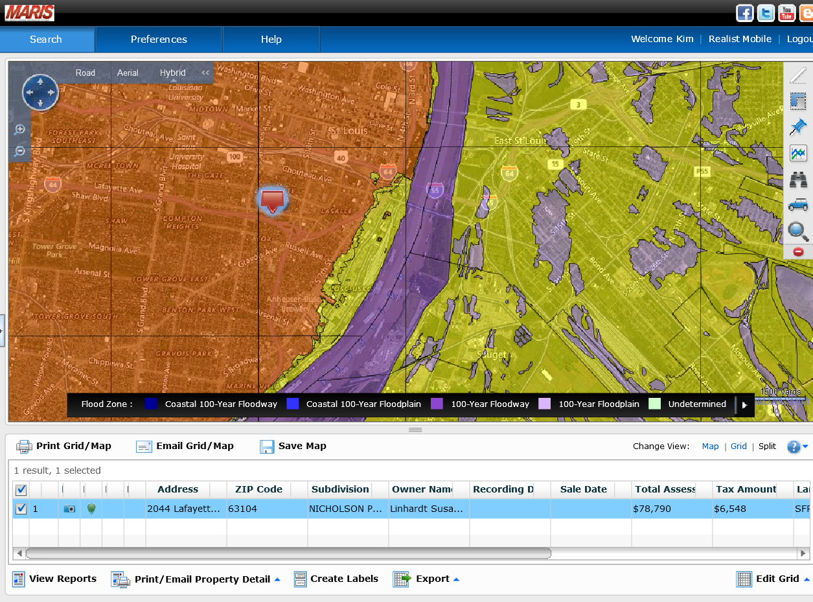Viewport: 813px width, 602px height.
Task: Open the chart trends map tool
Action: 798,154
